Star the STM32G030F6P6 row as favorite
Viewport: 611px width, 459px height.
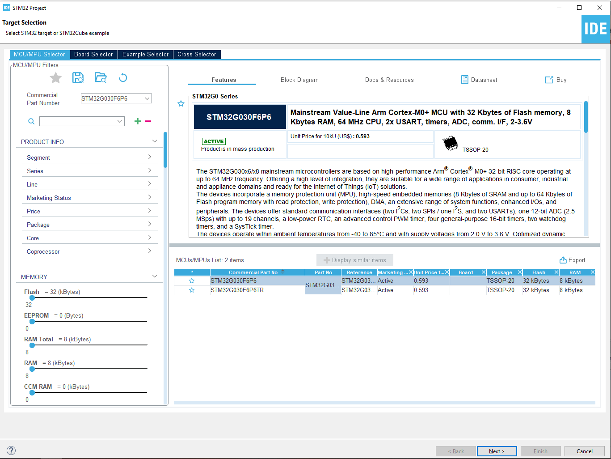pos(192,281)
